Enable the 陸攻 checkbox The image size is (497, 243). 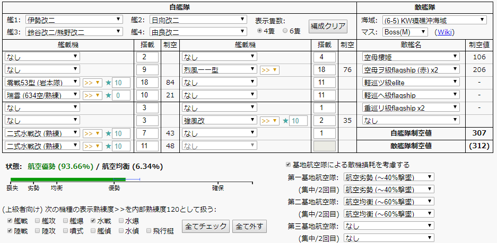pyautogui.click(x=38, y=231)
